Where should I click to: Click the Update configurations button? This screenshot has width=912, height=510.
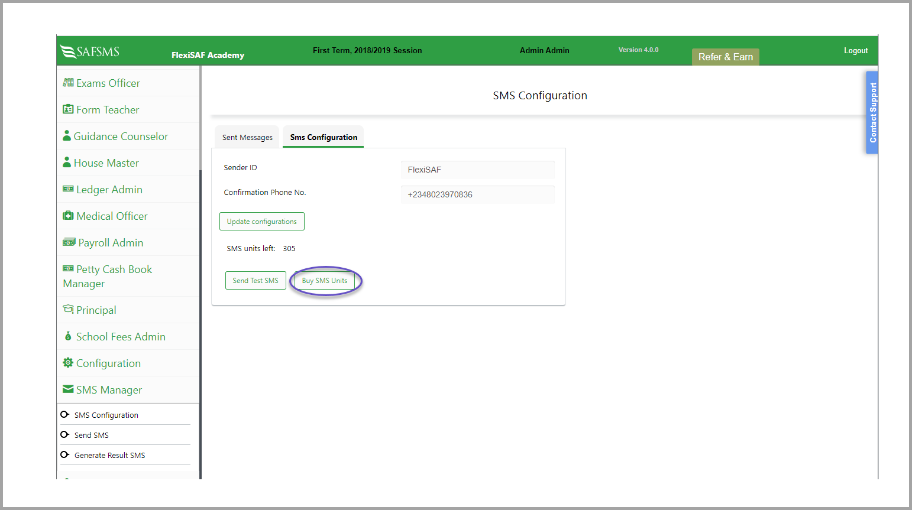coord(262,222)
